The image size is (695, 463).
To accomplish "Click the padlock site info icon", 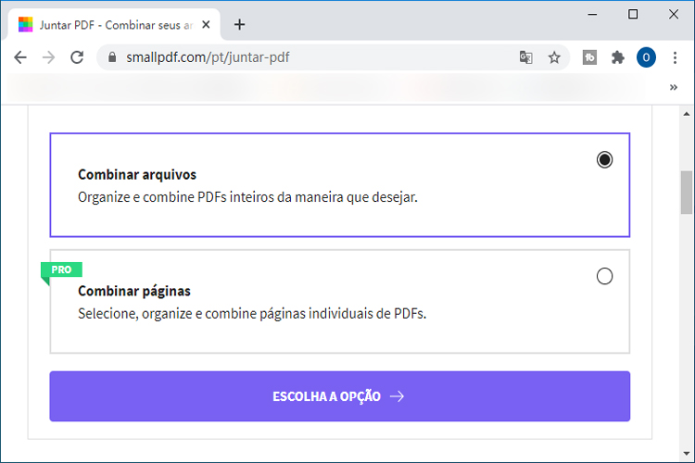I will coord(112,57).
